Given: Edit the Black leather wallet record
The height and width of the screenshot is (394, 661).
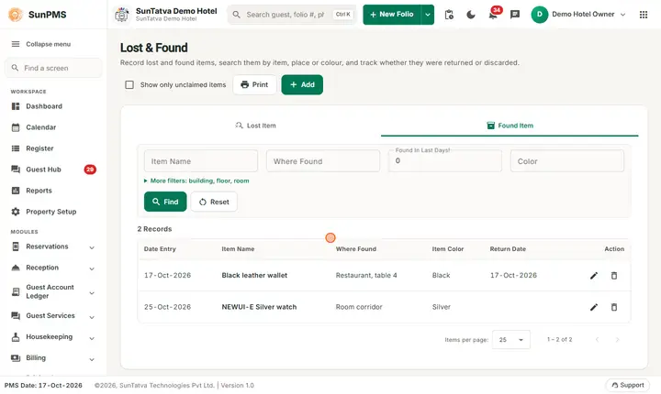Looking at the screenshot, I should (594, 276).
